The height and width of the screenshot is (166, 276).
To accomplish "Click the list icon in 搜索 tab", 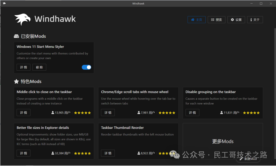I will tap(213, 19).
